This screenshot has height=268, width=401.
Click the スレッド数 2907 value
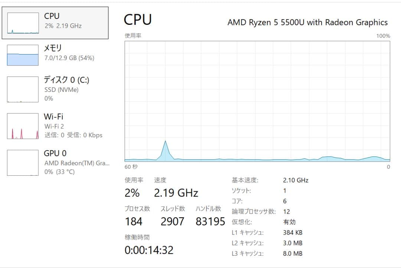tap(173, 221)
